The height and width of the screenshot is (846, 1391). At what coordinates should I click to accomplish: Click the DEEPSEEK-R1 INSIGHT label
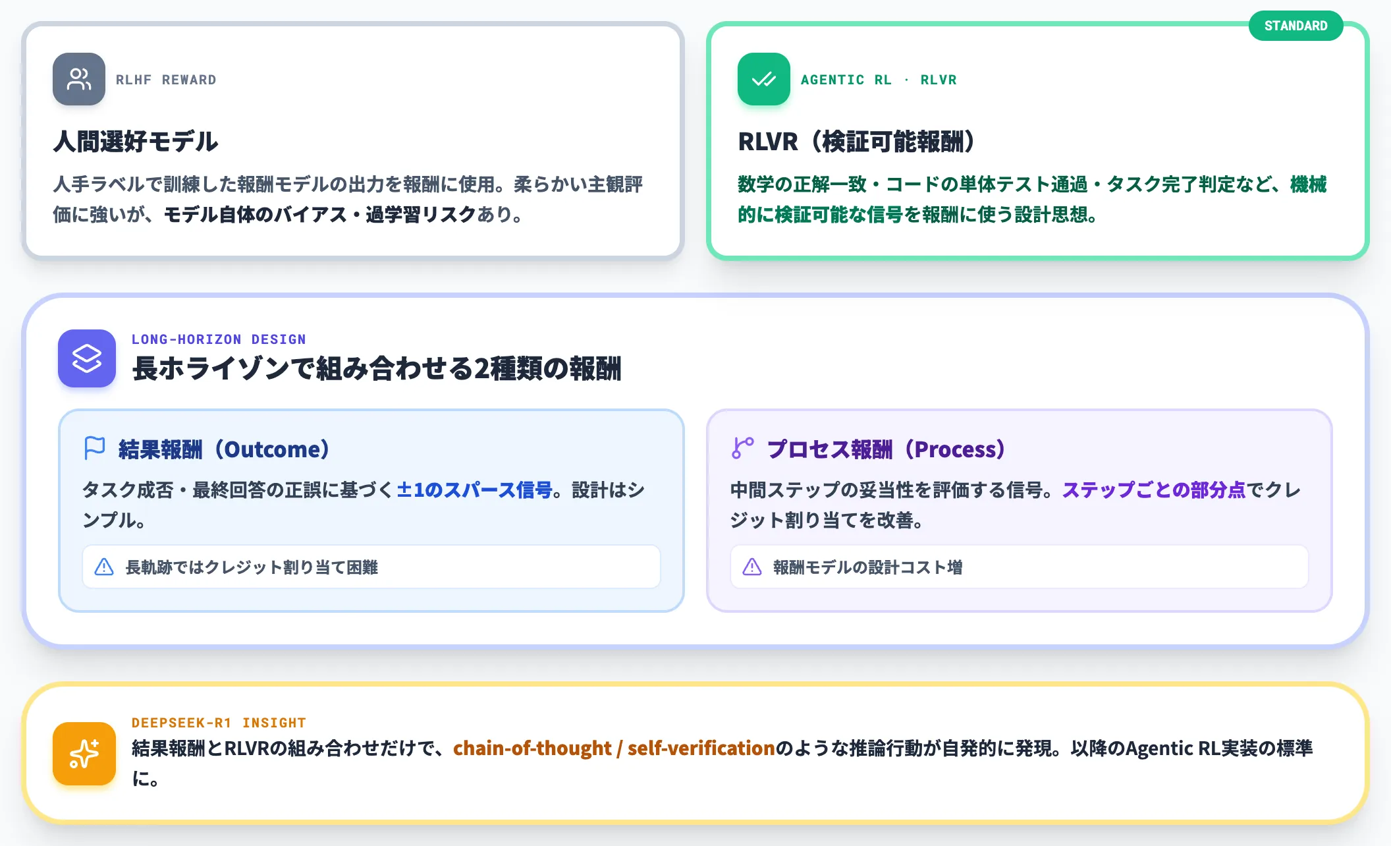219,723
